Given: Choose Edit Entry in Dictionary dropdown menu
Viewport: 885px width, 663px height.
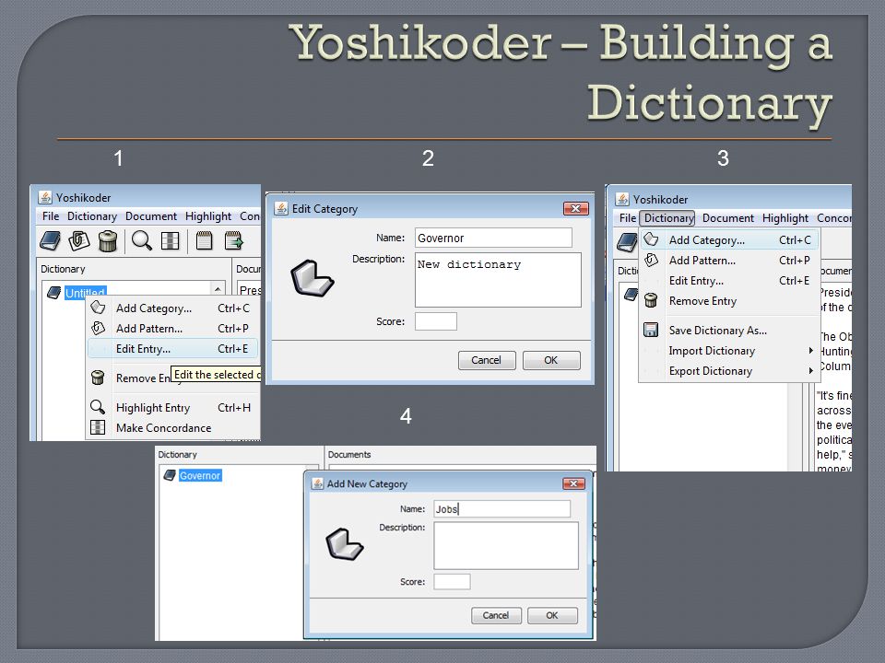Looking at the screenshot, I should (x=729, y=280).
